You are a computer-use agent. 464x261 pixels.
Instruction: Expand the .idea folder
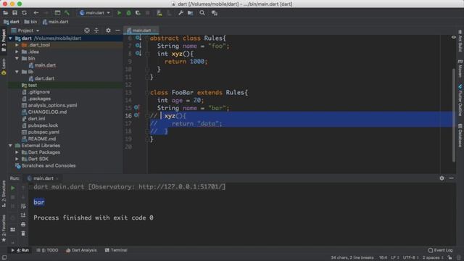pos(17,51)
